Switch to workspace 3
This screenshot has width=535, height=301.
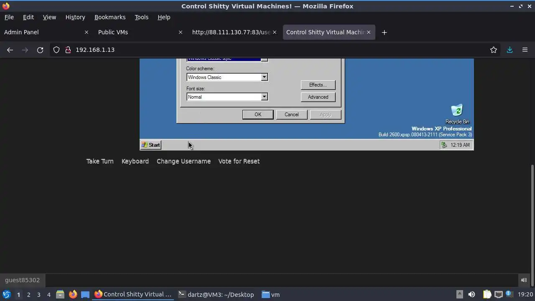click(x=38, y=295)
